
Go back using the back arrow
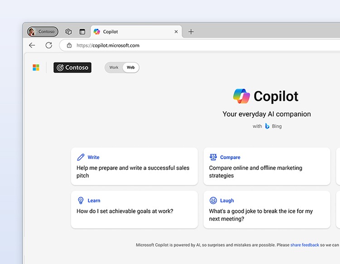(x=32, y=45)
